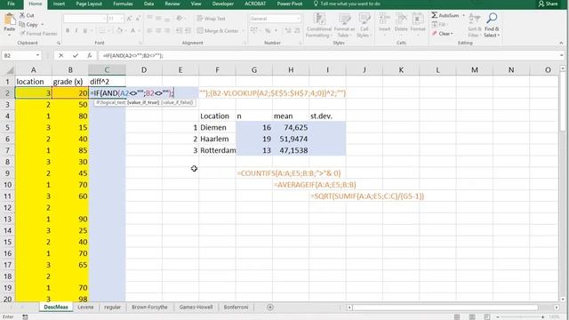Open the Levene sheet tab
This screenshot has height=320, width=569.
coord(85,307)
